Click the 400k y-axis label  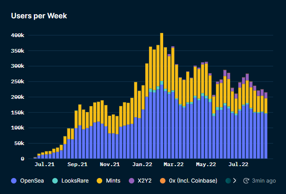17,35
